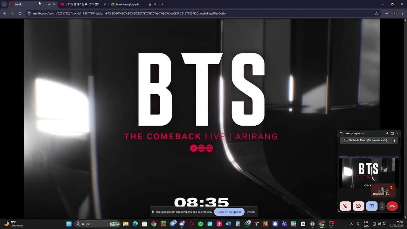Image resolution: width=407 pixels, height=229 pixels.
Task: Hang up the Meet call
Action: [392, 206]
